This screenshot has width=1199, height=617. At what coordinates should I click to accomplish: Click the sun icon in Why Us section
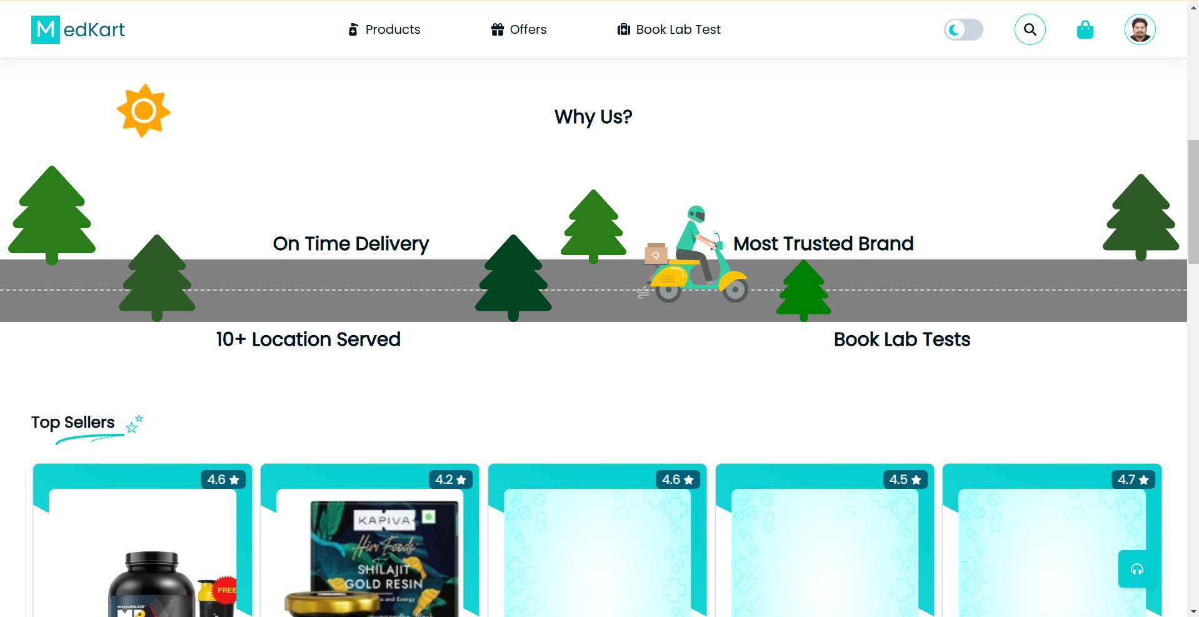coord(144,111)
